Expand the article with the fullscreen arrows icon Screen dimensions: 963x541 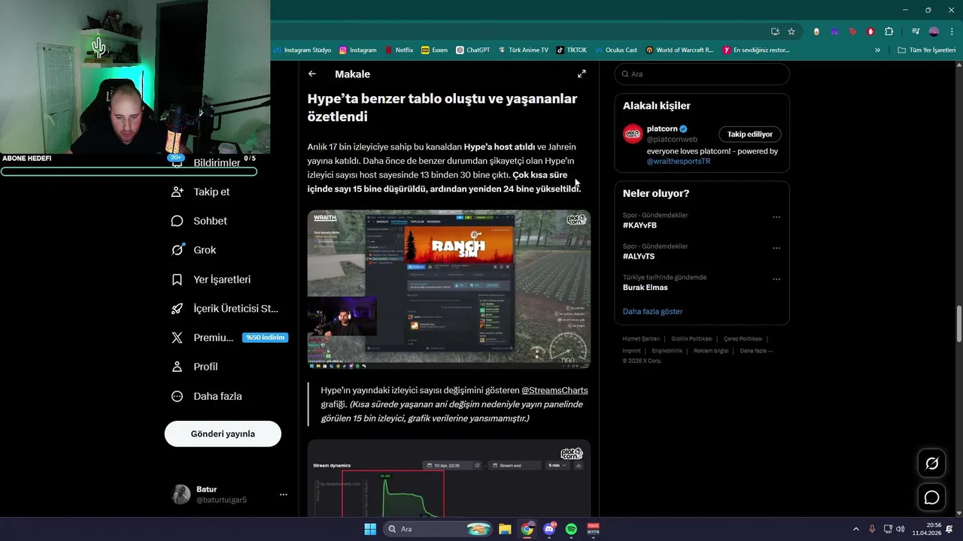tap(582, 74)
